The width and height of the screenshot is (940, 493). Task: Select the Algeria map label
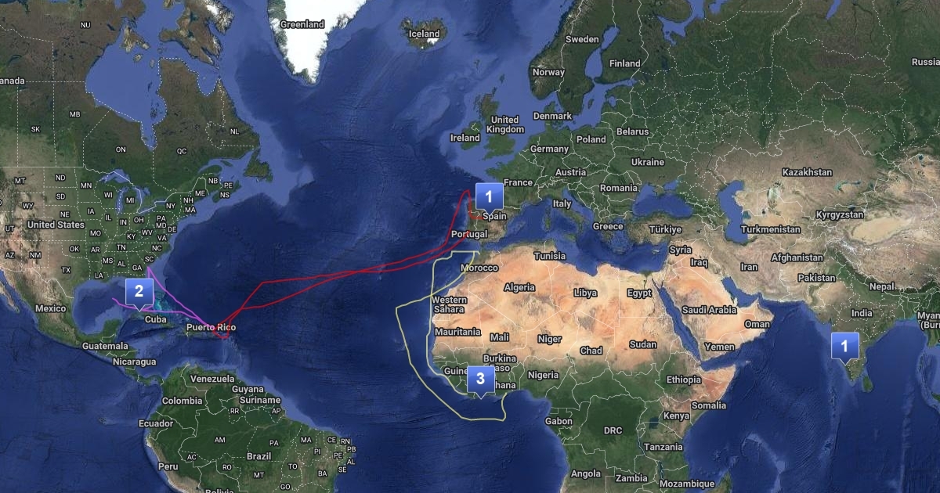coord(519,287)
